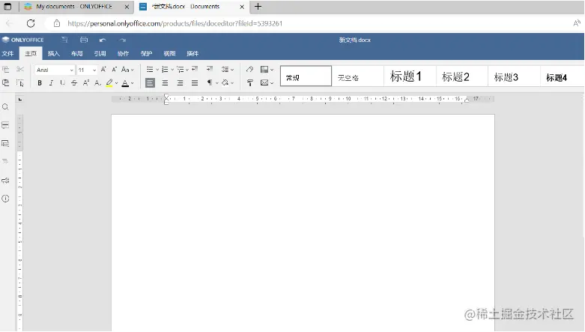Apply the 标题3 heading style
This screenshot has width=585, height=332.
click(x=514, y=76)
